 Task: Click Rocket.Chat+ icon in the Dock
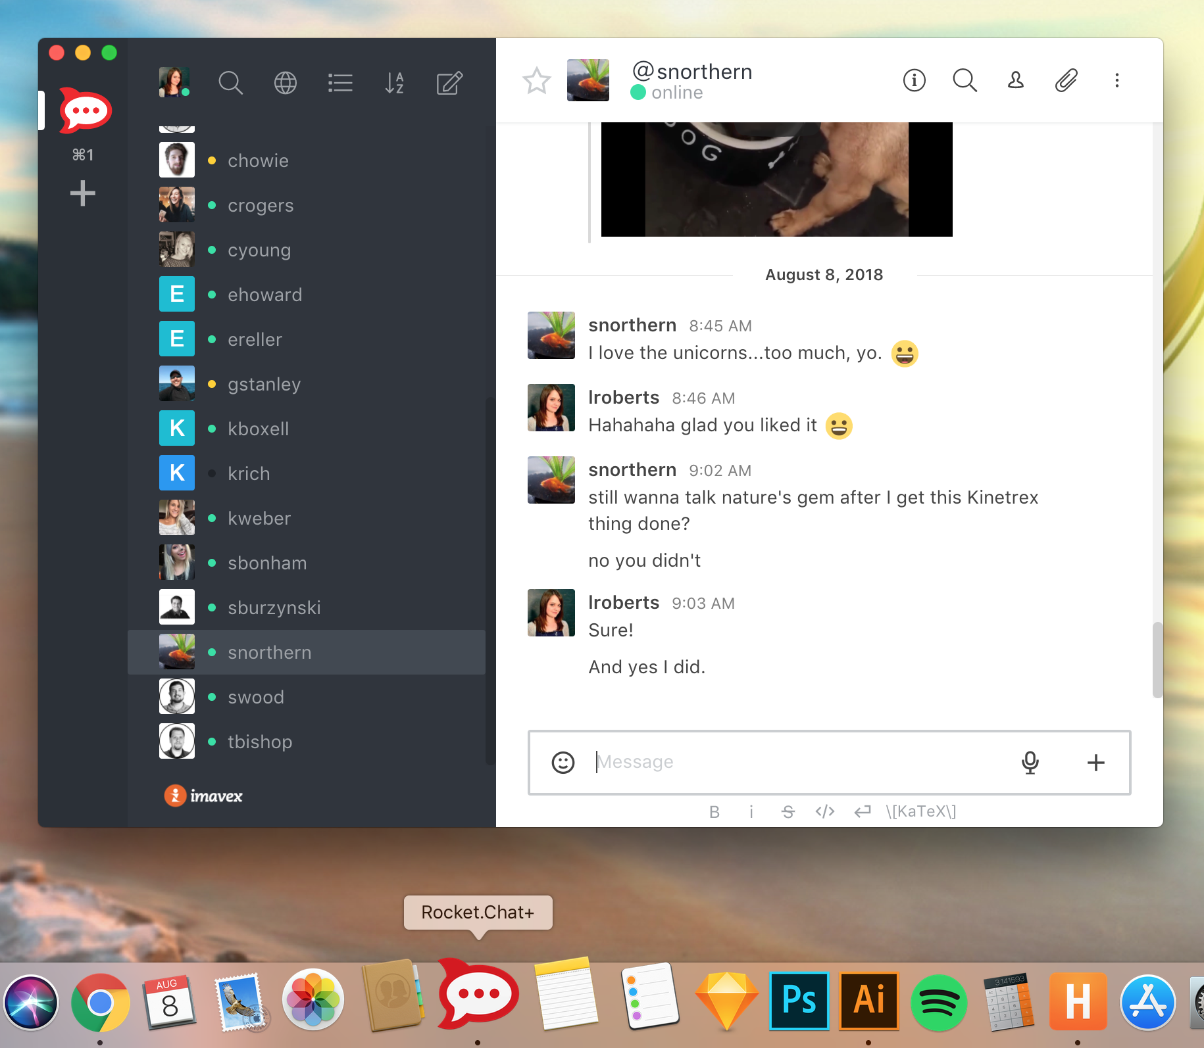tap(478, 994)
